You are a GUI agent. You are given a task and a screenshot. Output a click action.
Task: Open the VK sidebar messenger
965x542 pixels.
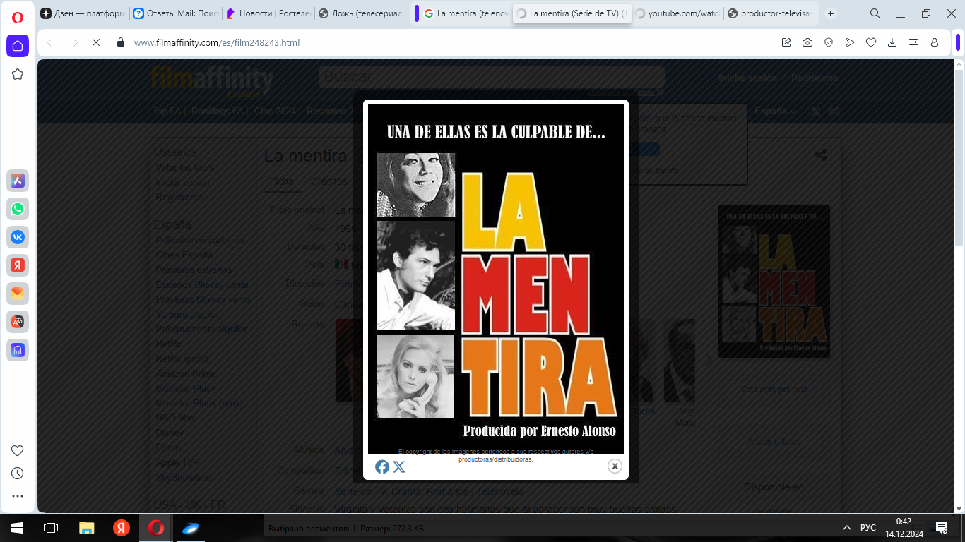[18, 237]
